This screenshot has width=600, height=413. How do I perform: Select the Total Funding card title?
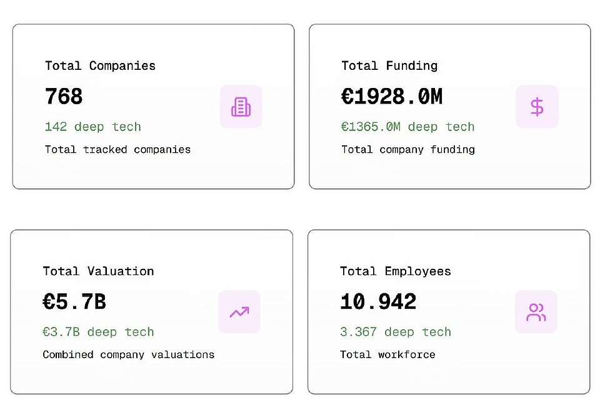389,66
